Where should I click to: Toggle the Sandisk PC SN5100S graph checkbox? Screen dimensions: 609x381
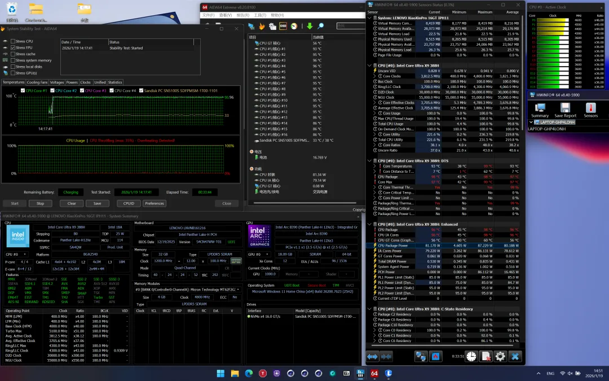click(141, 90)
